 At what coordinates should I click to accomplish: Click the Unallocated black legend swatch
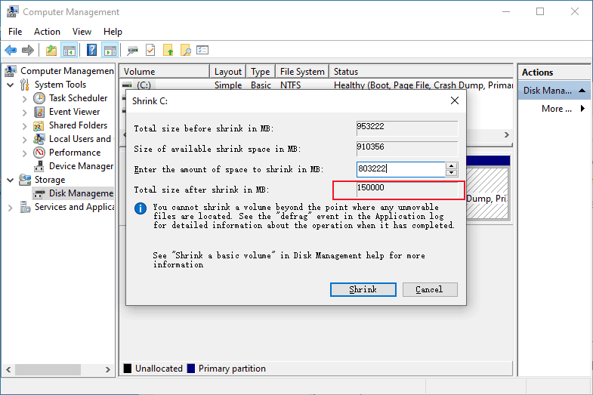tap(128, 368)
